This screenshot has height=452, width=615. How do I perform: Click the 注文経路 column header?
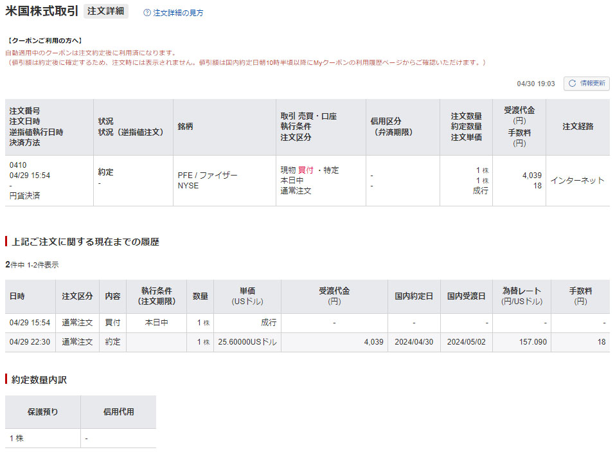tap(578, 127)
